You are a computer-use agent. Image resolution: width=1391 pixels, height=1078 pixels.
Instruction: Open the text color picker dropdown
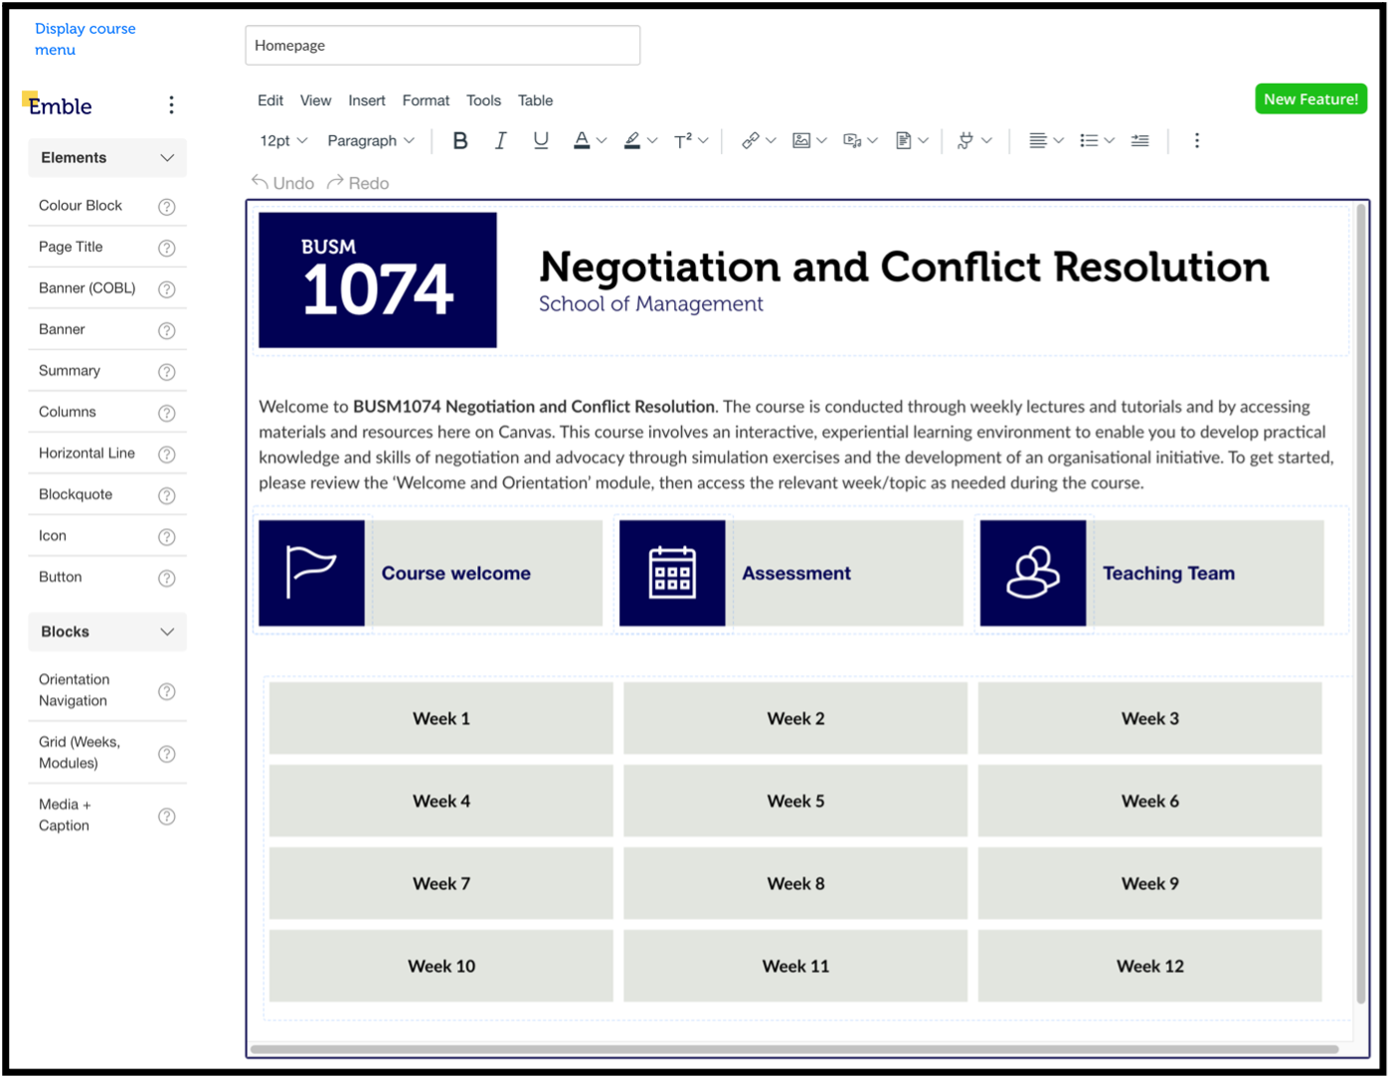(601, 140)
